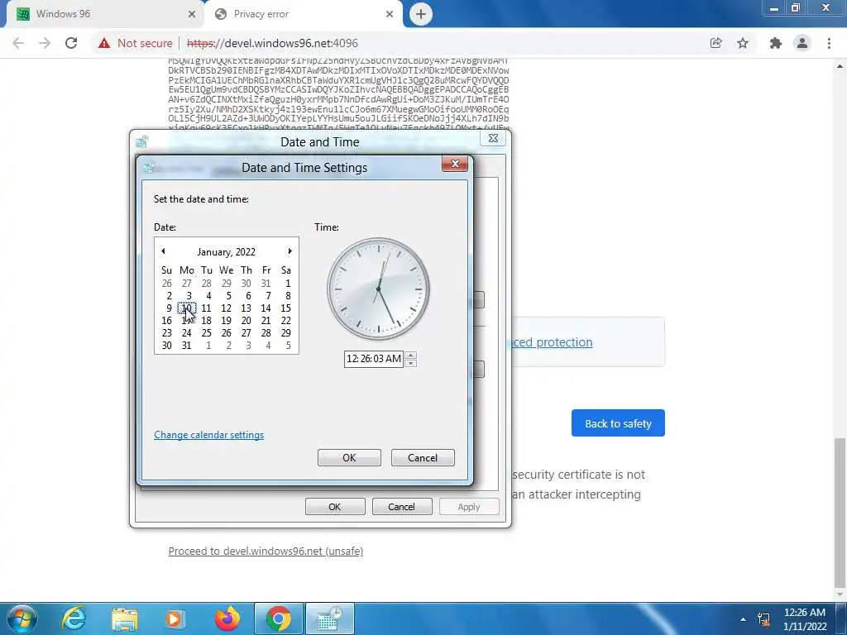Close the Windows 96 tab
The width and height of the screenshot is (847, 635).
192,14
